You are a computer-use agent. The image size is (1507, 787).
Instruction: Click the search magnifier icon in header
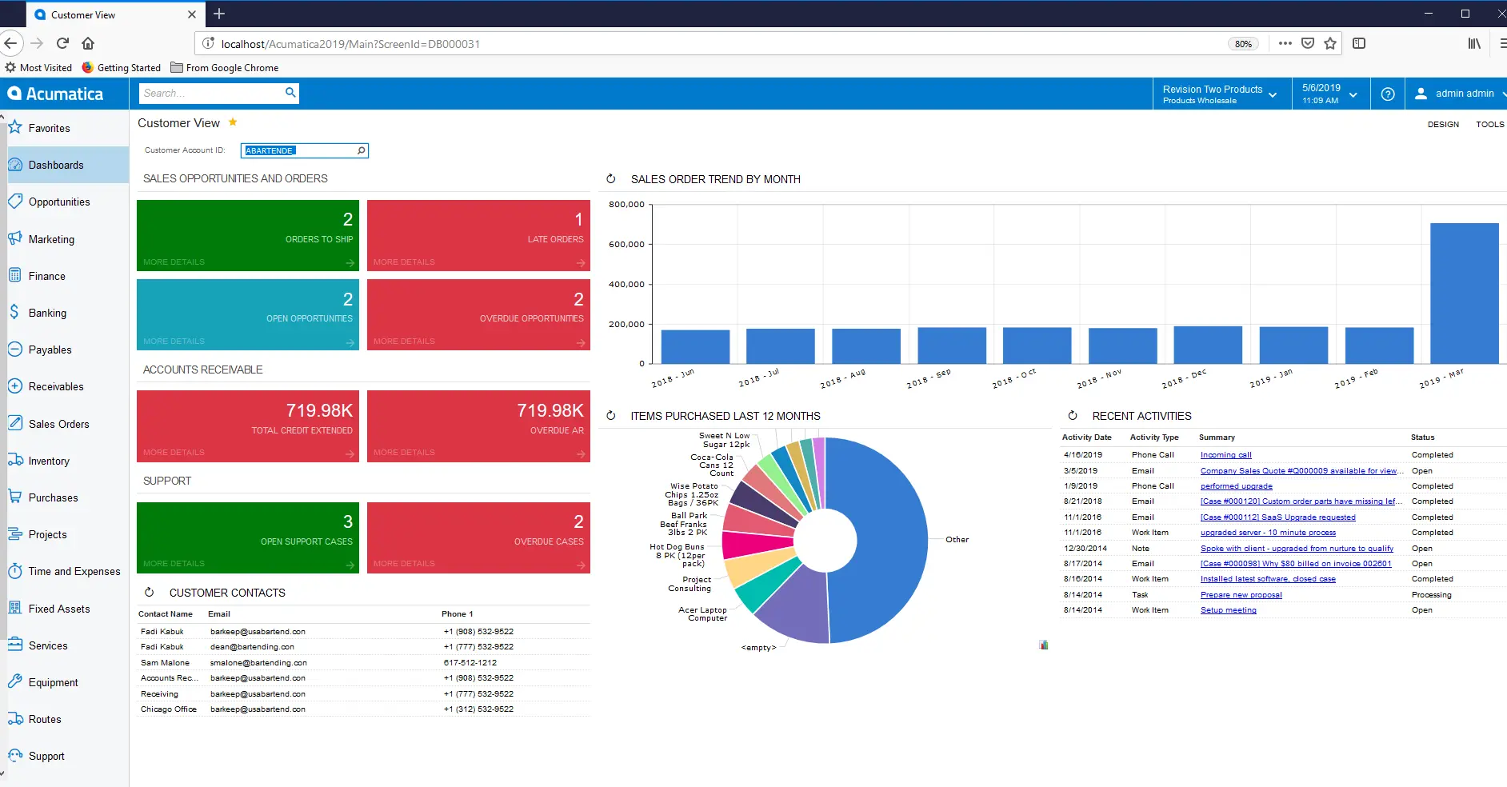coord(290,93)
